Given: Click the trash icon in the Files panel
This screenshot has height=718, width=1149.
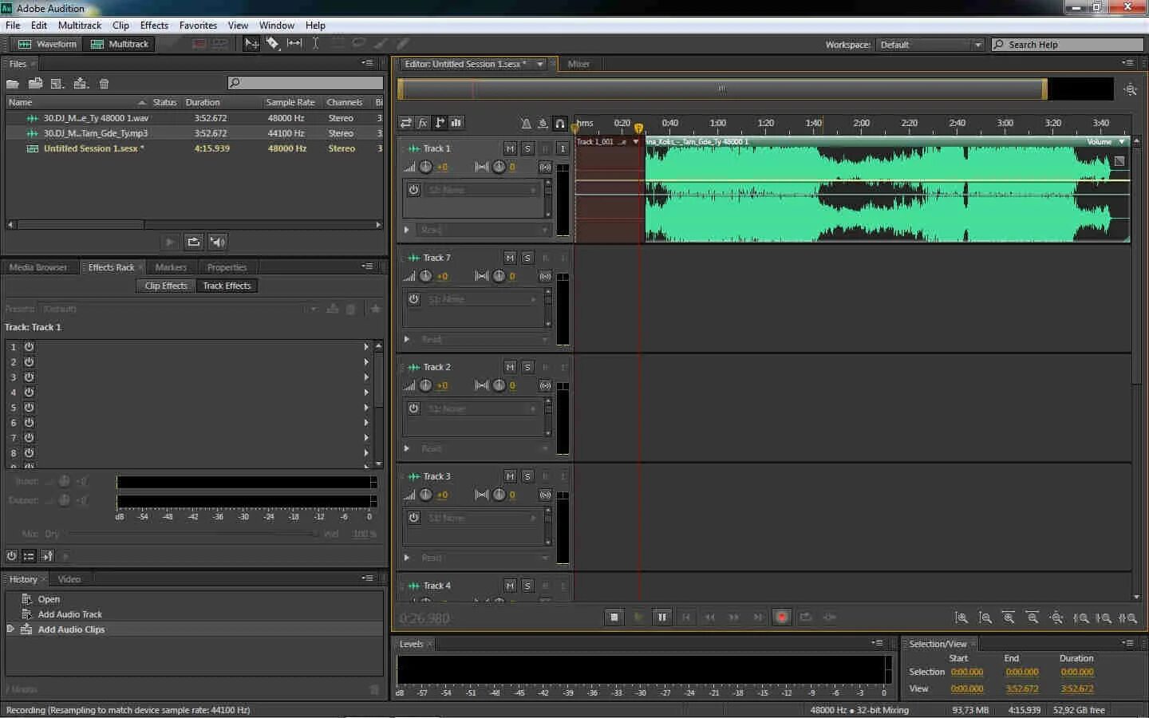Looking at the screenshot, I should coord(104,83).
